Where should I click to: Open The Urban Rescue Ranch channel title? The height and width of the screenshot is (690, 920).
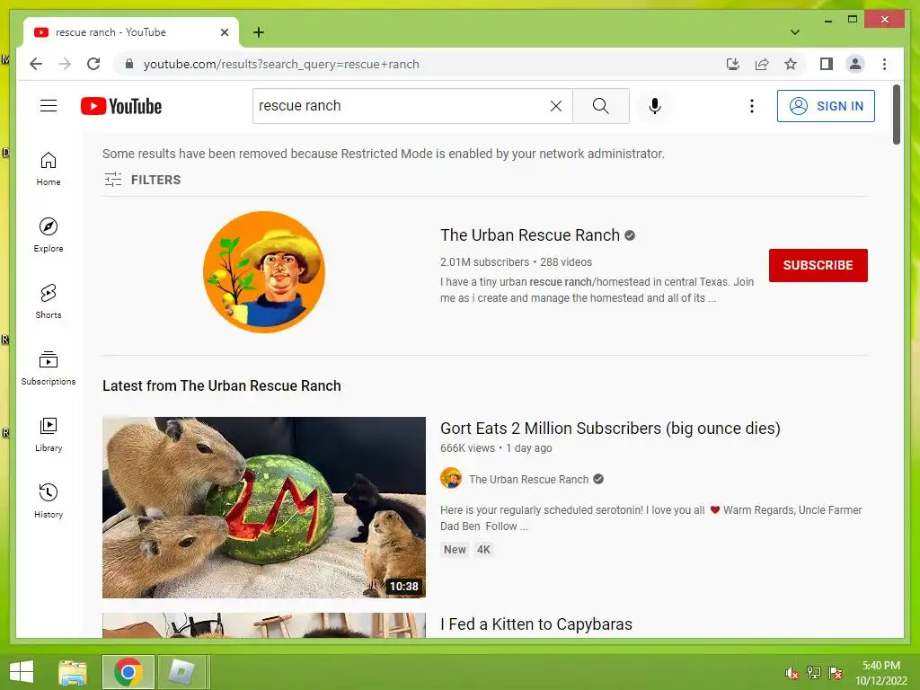coord(530,234)
